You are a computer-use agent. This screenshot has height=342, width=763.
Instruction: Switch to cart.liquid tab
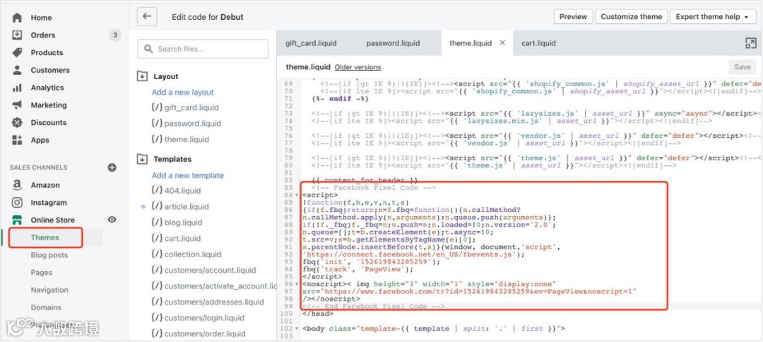[538, 43]
